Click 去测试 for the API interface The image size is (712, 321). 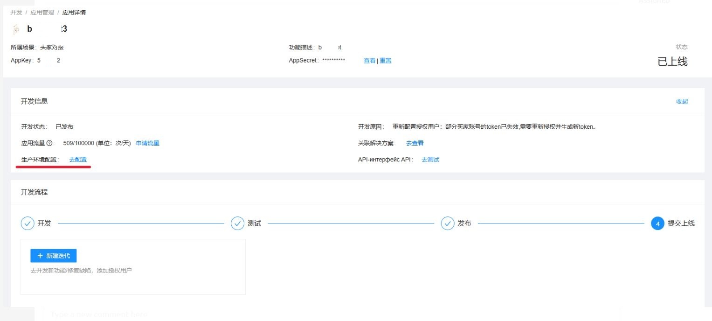(430, 160)
